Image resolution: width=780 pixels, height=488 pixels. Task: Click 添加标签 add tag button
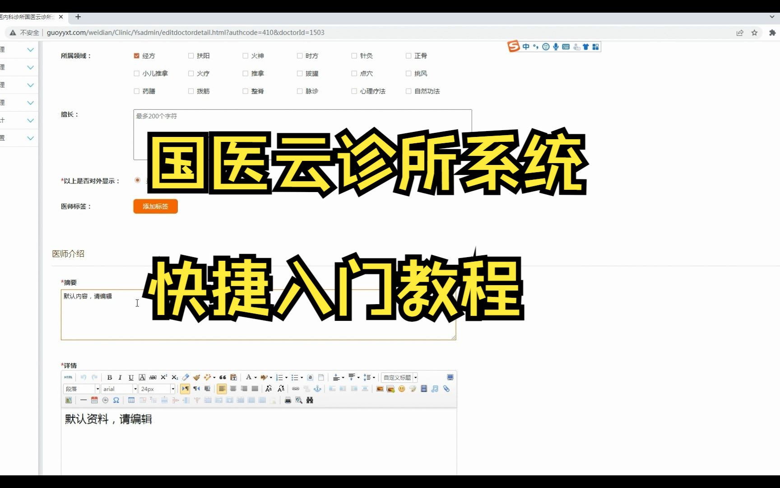pos(156,206)
